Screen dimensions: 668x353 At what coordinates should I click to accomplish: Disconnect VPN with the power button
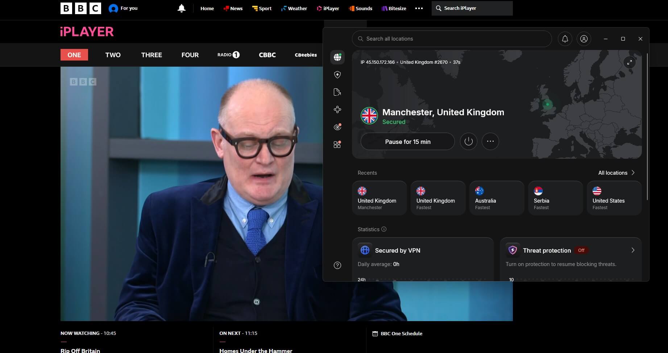(469, 141)
